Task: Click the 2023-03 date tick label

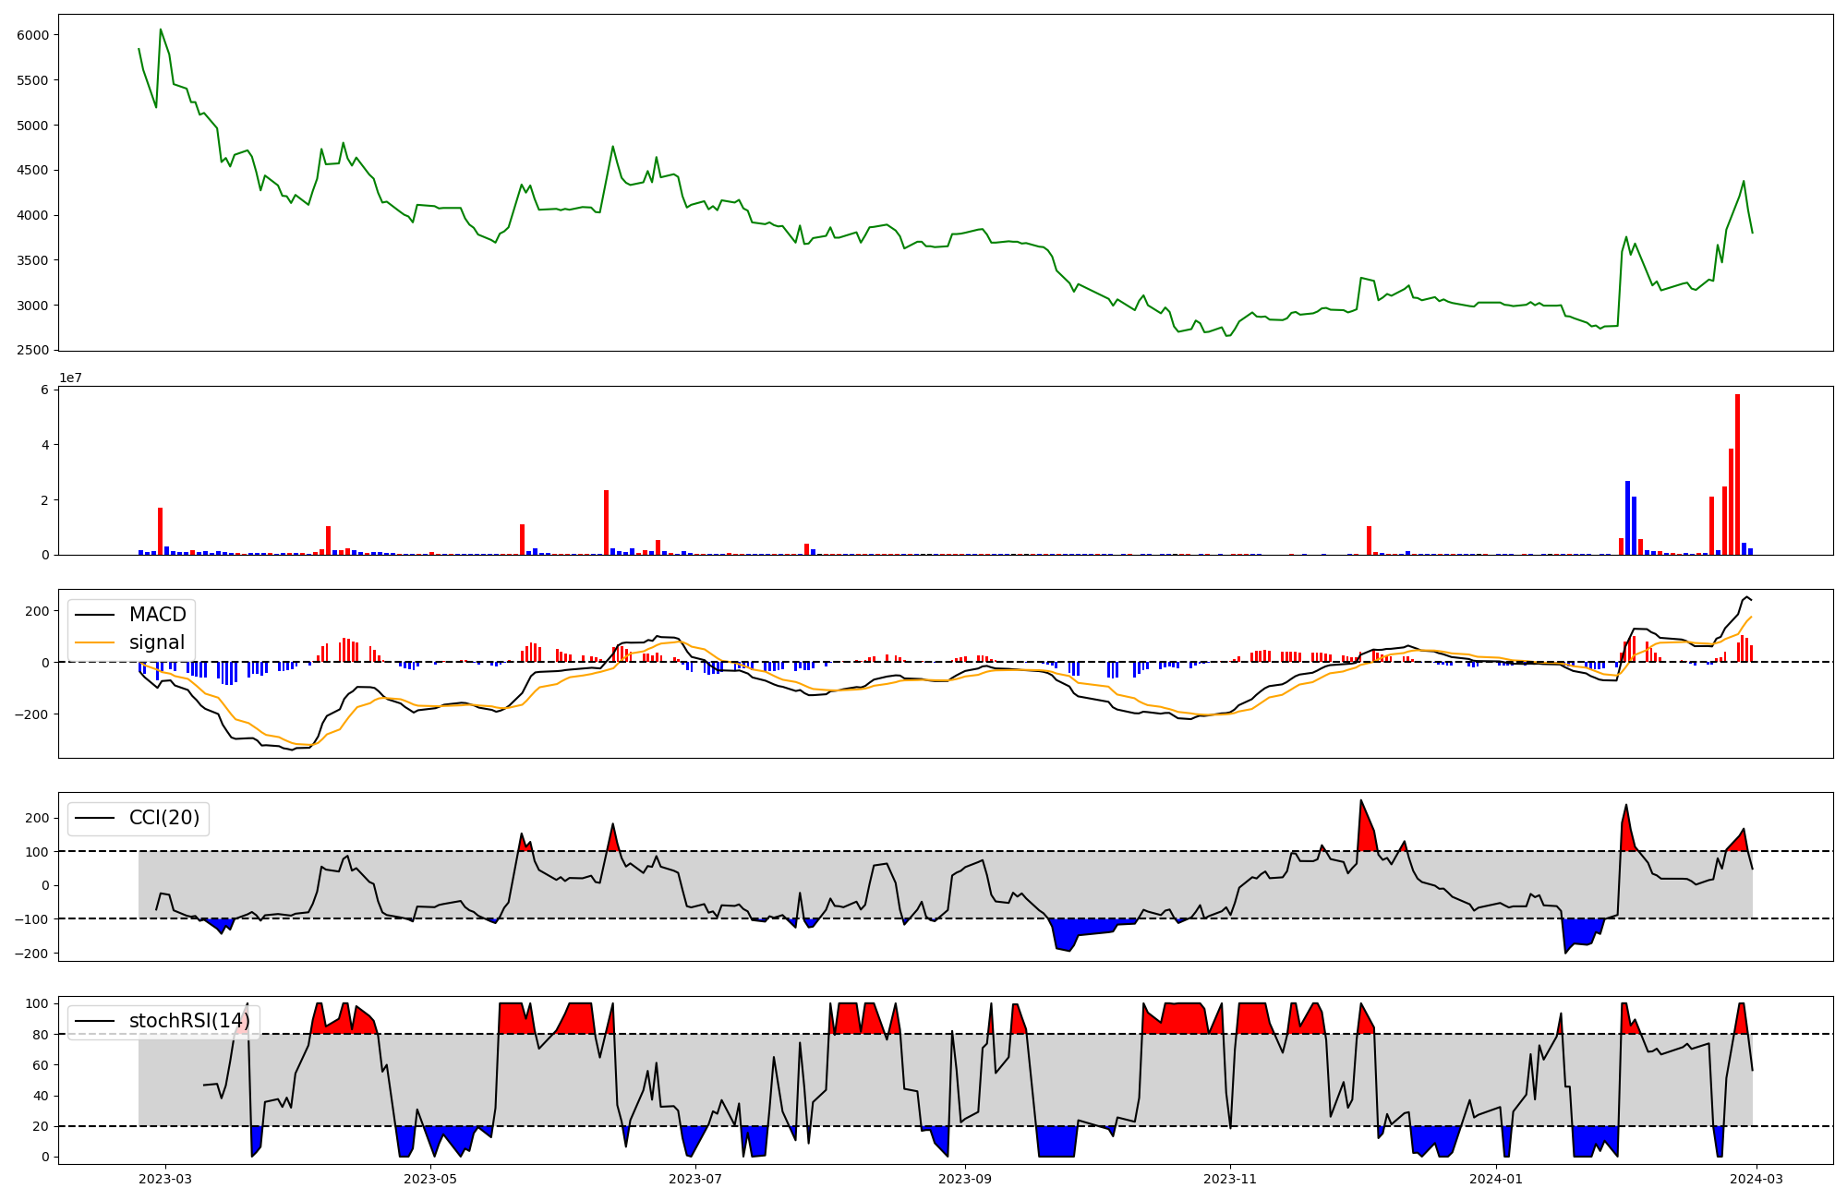Action: pos(165,1179)
